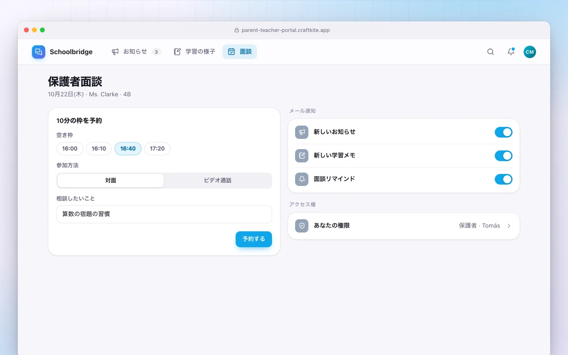Select the 対面 attendance option

(111, 181)
